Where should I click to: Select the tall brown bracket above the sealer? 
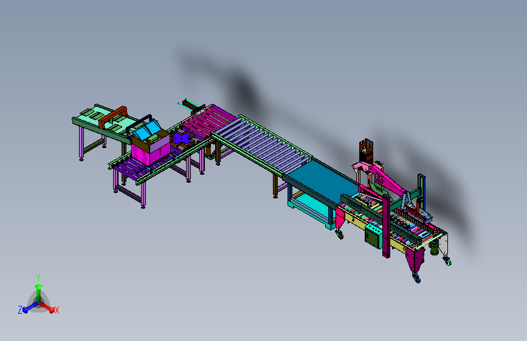point(366,151)
